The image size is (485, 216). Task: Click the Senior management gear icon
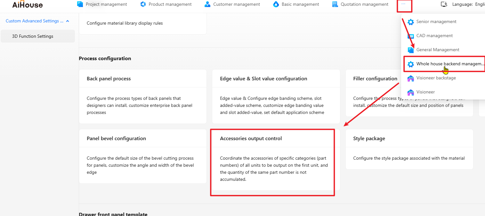[410, 22]
